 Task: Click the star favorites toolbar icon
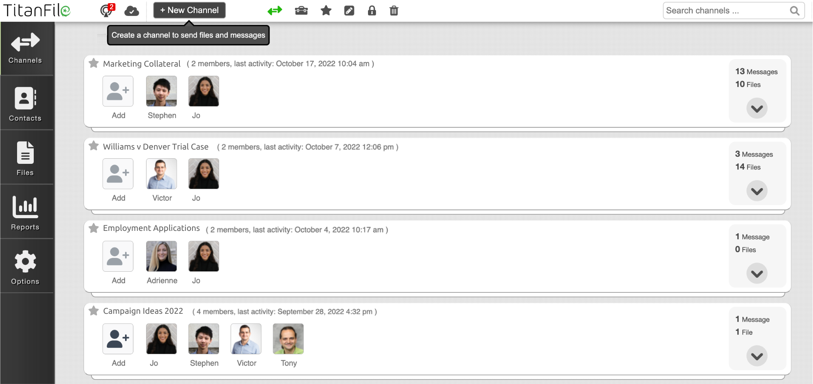click(x=326, y=10)
